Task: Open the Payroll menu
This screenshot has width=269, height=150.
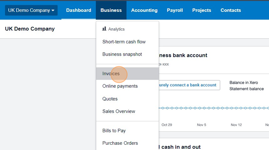Action: point(175,10)
